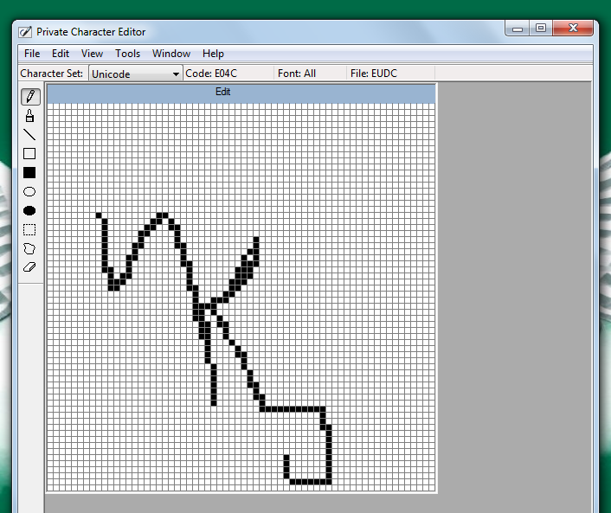The image size is (611, 513).
Task: Activate the Rectangular Selection tool
Action: [29, 229]
